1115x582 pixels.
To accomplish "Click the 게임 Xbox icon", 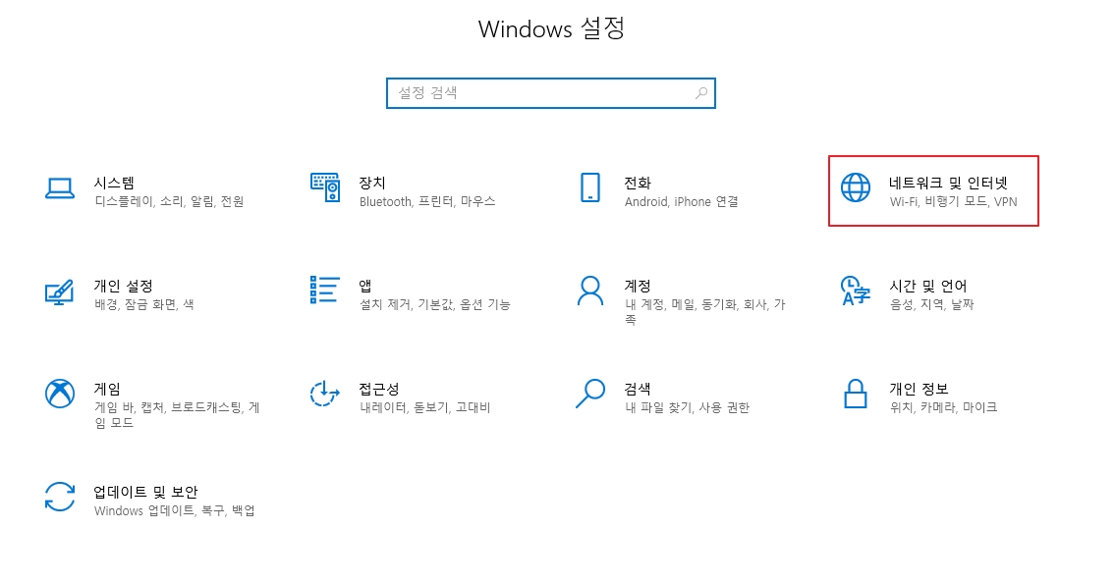I will click(60, 394).
